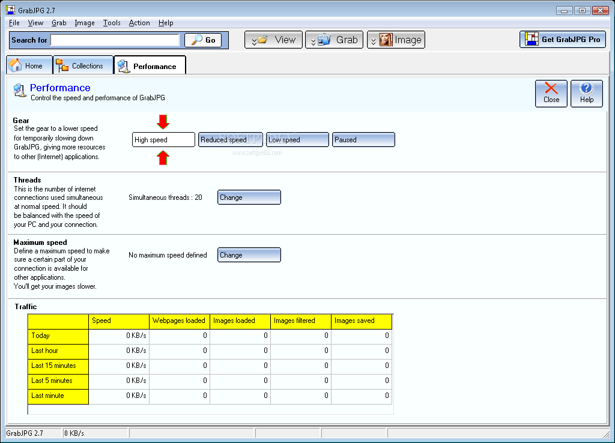Open the Help menu
The width and height of the screenshot is (615, 443).
pos(166,23)
